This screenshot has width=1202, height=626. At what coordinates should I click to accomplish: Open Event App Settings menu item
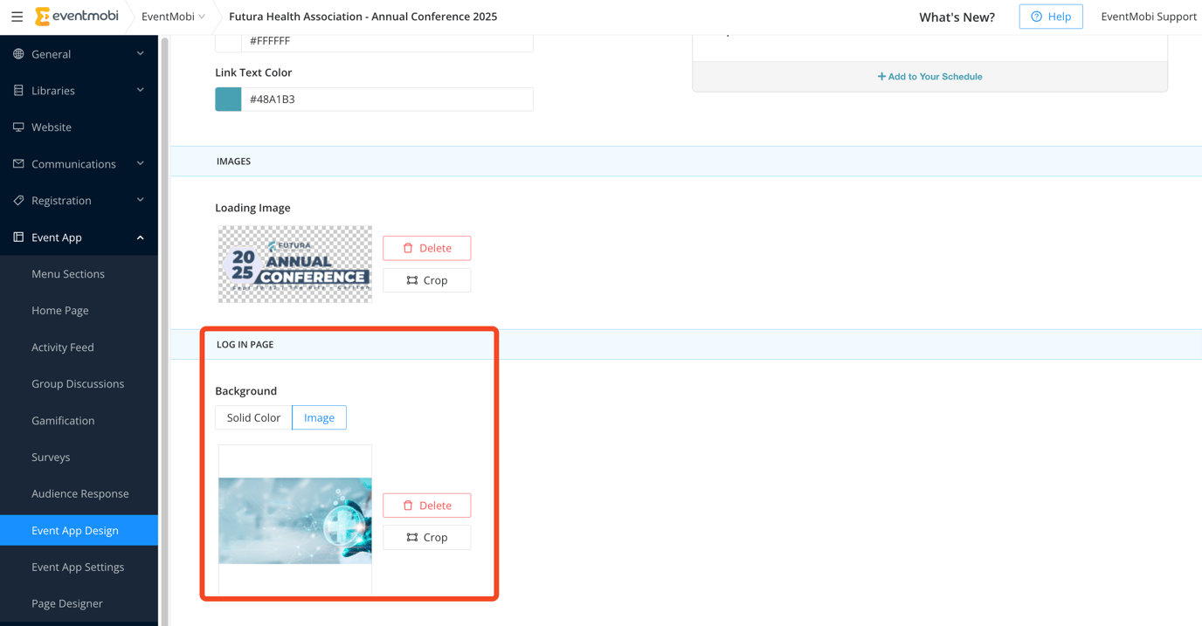coord(79,567)
